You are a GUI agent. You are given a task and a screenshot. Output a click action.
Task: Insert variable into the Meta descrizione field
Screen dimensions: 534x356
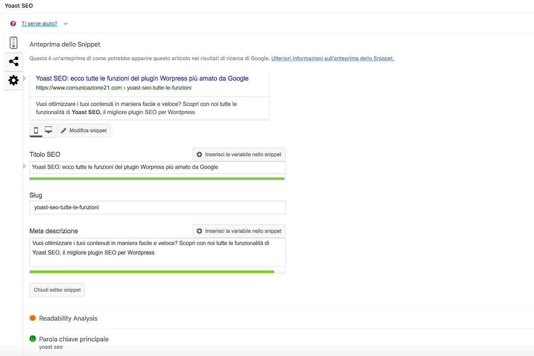pyautogui.click(x=239, y=231)
